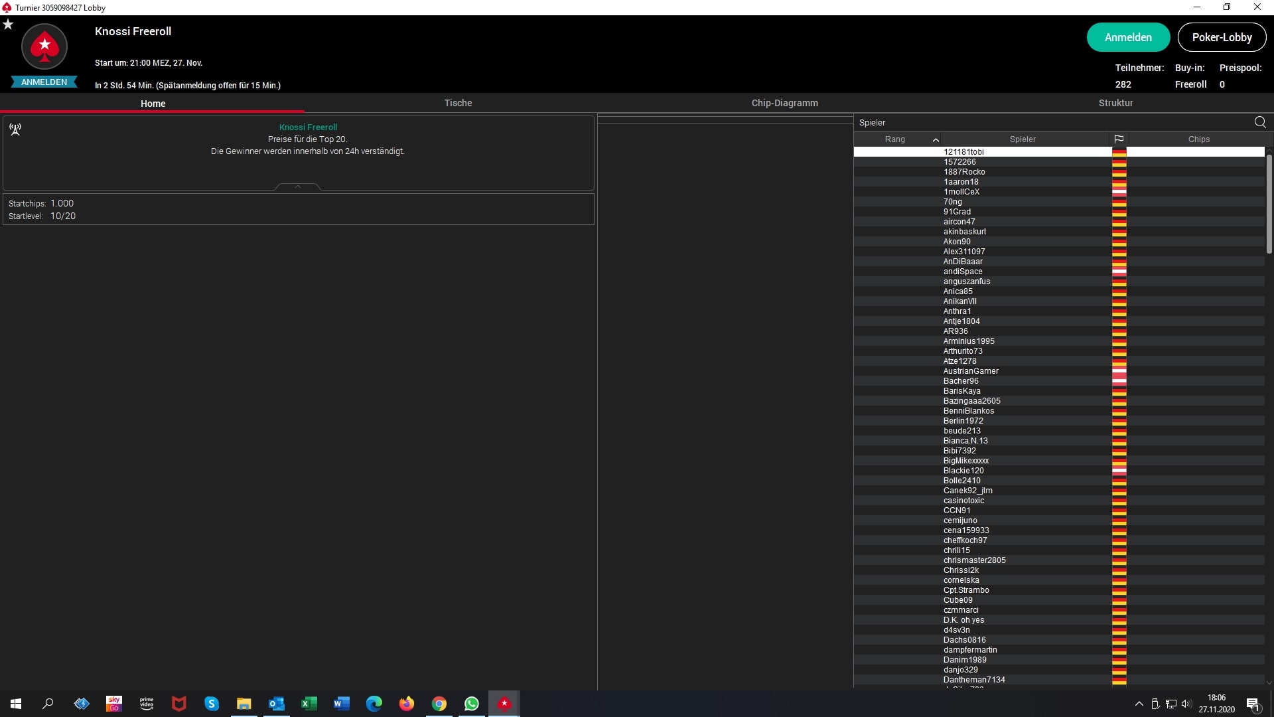
Task: Select player Berlin1972
Action: click(1059, 421)
